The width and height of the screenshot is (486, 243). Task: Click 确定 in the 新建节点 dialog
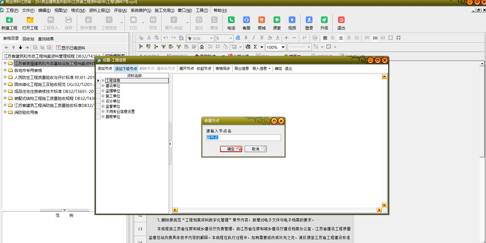click(x=231, y=149)
